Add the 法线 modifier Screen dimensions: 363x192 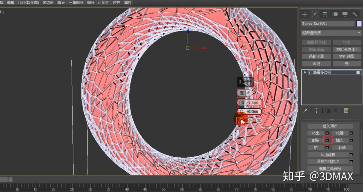coord(316,63)
